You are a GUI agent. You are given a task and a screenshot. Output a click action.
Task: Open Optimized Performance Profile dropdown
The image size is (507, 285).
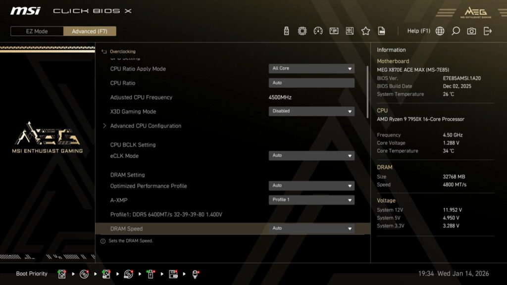311,186
